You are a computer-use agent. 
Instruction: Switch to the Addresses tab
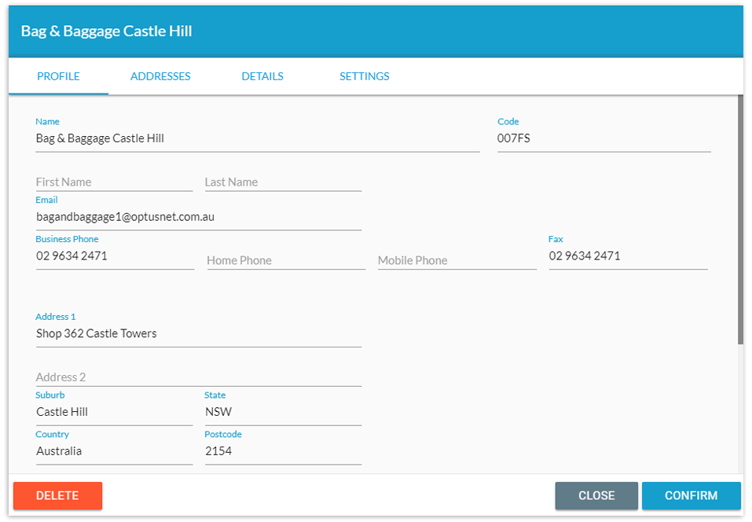coord(160,76)
